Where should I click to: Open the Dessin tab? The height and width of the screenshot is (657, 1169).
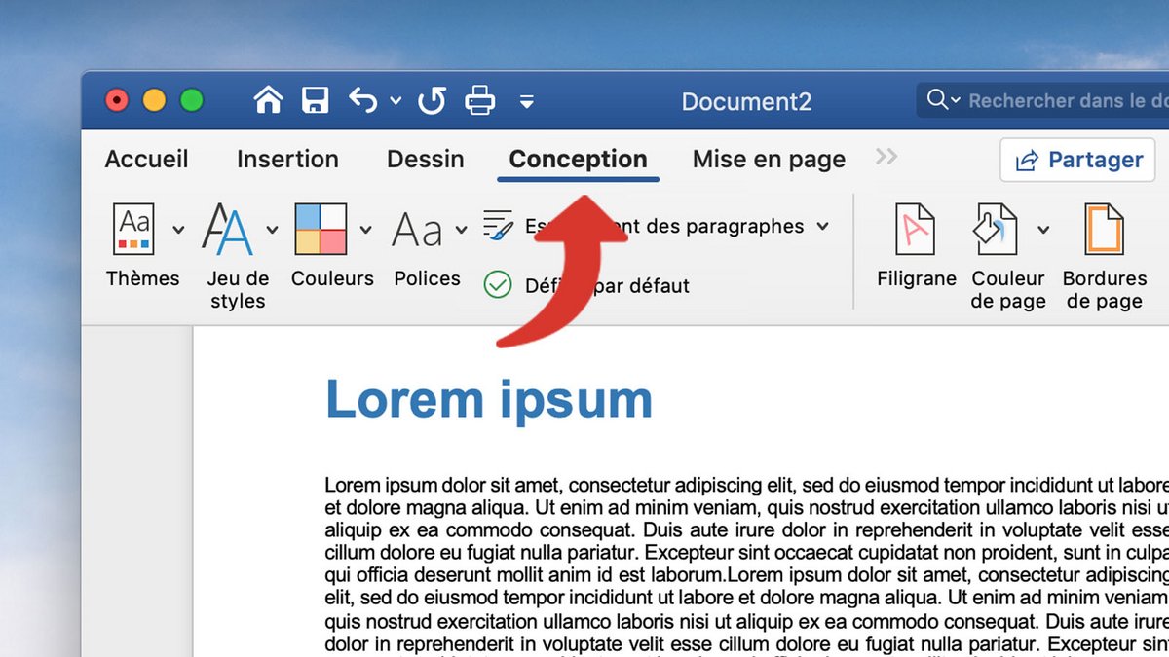pos(426,159)
